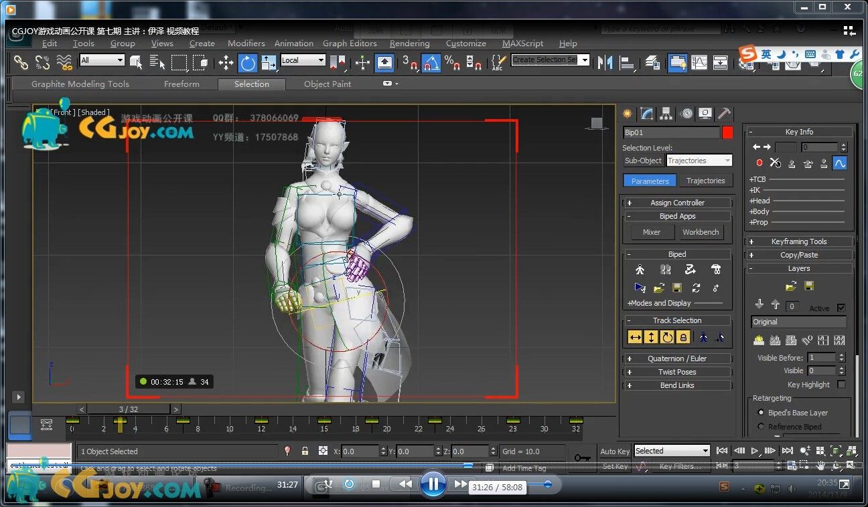
Task: Select Reference Biped radio button
Action: 760,427
